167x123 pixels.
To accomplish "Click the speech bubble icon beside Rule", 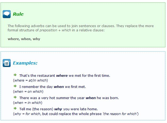I will coord(7,14).
